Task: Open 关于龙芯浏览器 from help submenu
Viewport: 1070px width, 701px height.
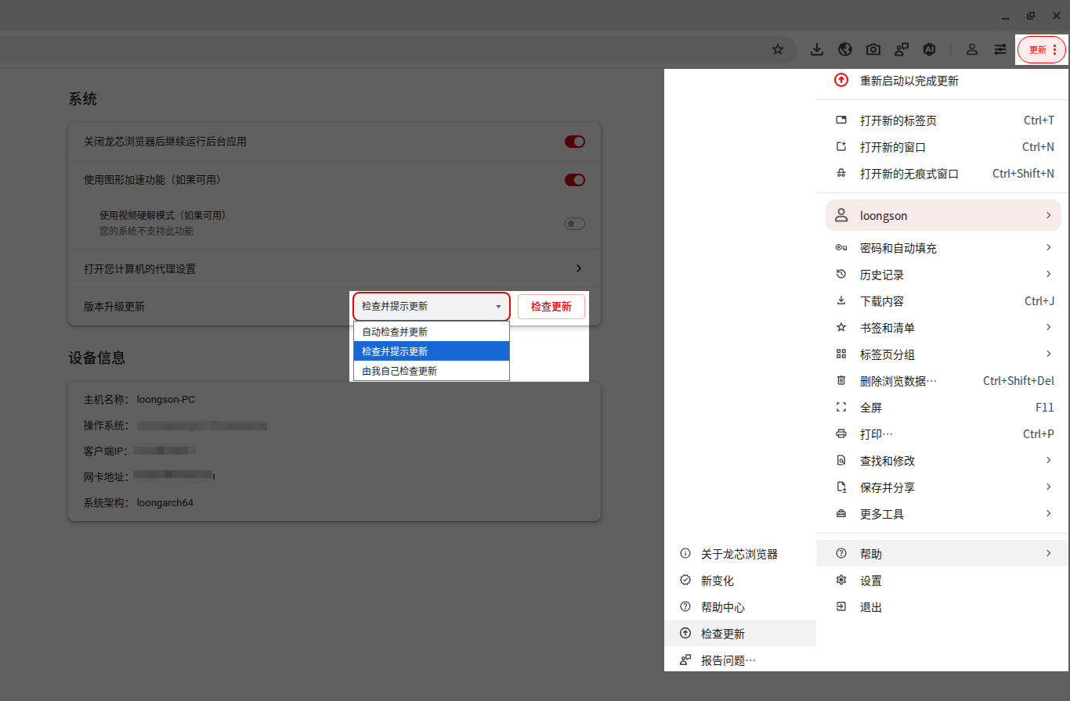Action: [739, 554]
